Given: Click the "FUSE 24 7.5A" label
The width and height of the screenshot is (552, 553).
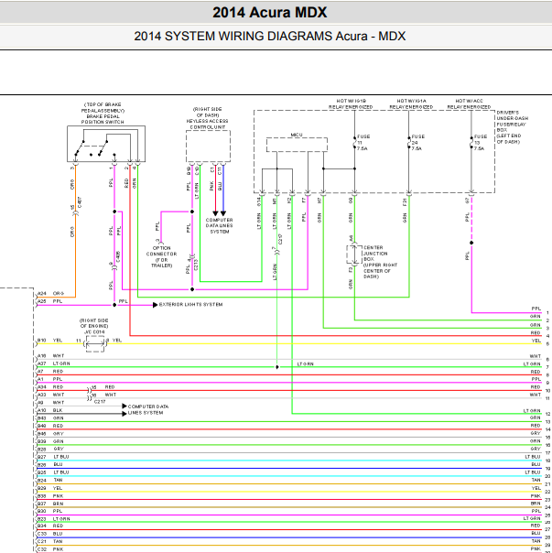Looking at the screenshot, I should point(418,143).
